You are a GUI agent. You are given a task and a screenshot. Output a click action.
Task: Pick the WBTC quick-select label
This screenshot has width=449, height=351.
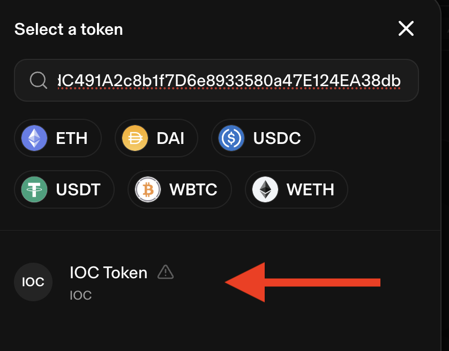pos(193,189)
